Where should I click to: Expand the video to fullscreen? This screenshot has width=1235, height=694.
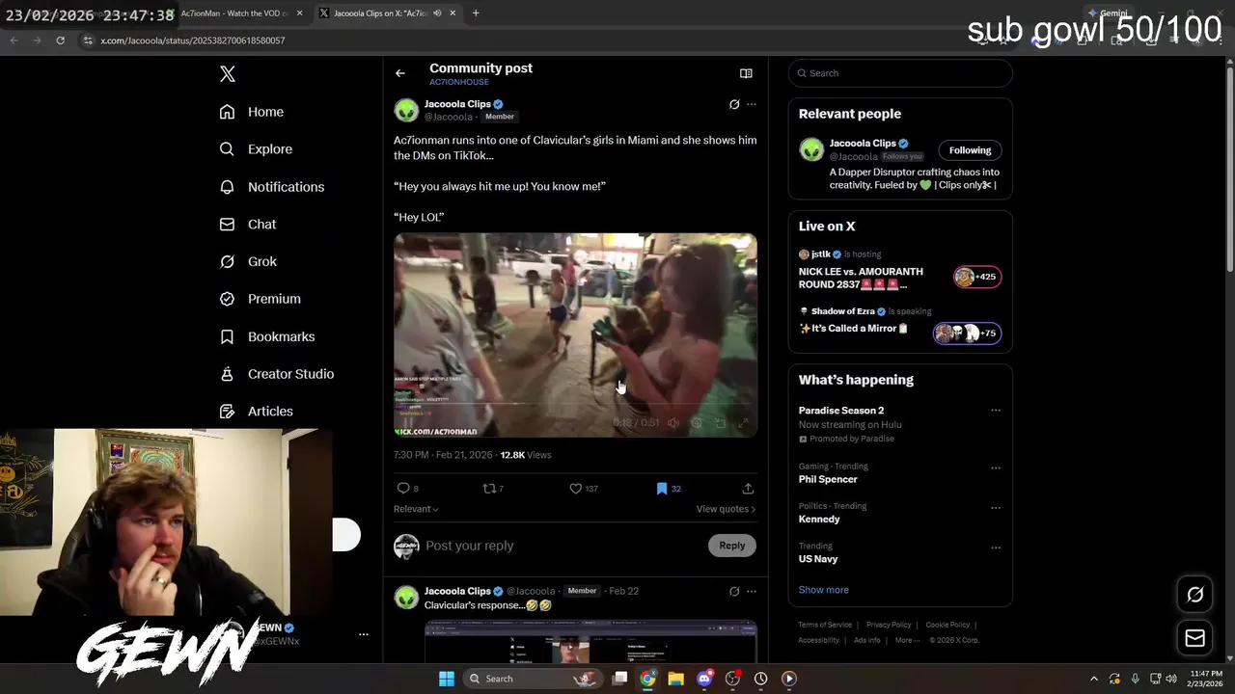tap(743, 422)
